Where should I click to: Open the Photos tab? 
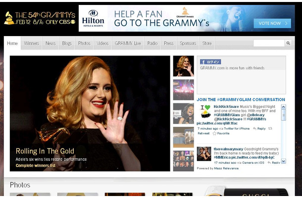84,44
